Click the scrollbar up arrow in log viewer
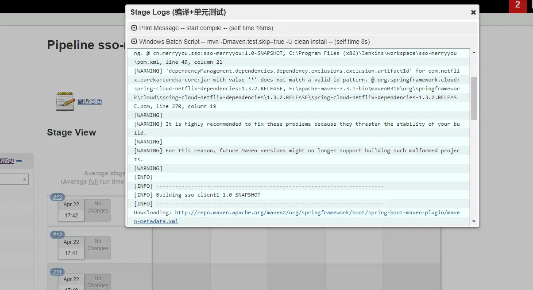 coord(474,52)
